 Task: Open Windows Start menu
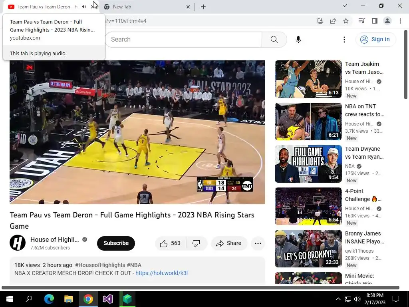(x=10, y=299)
